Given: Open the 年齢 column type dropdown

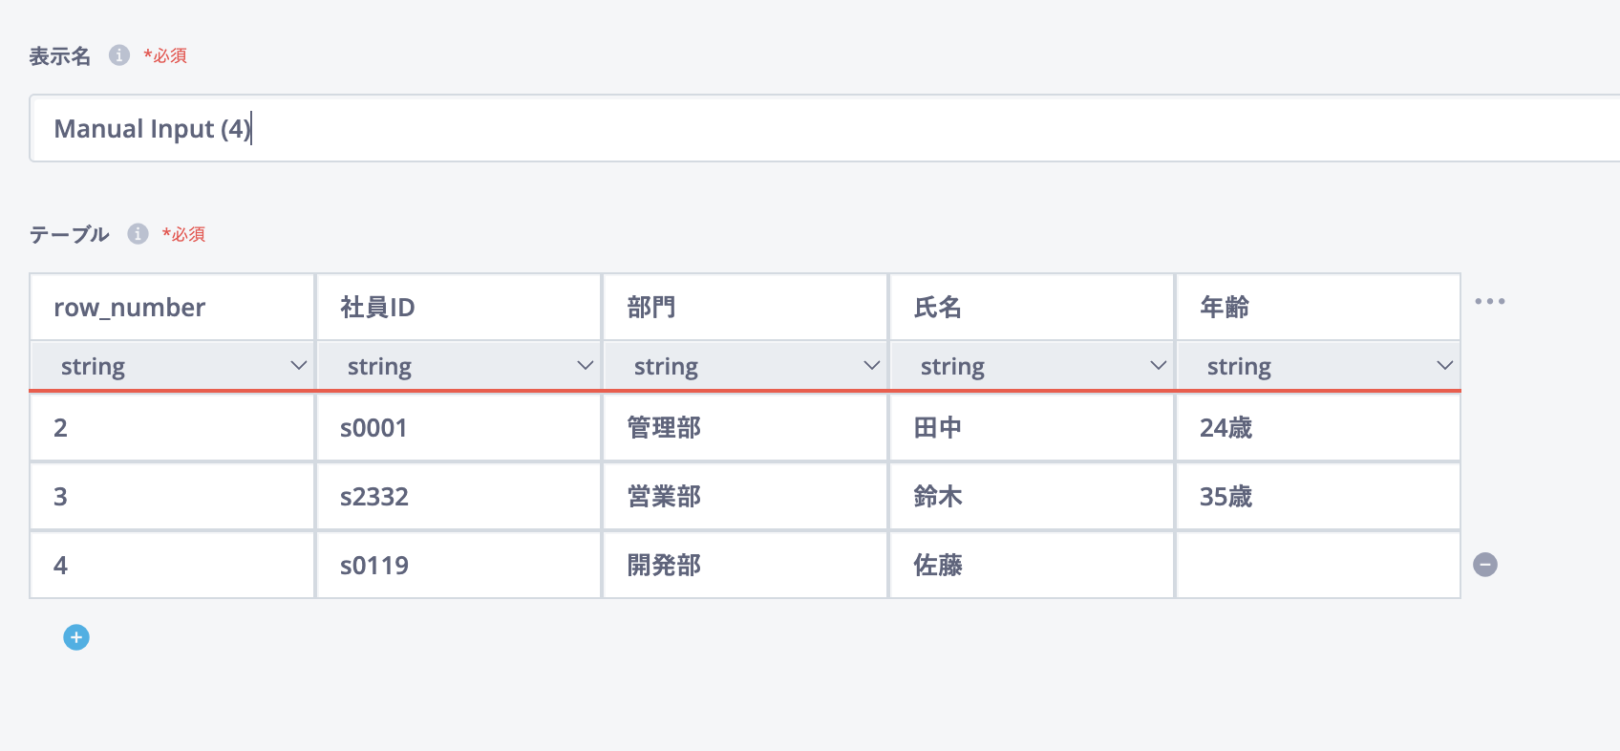Looking at the screenshot, I should click(x=1319, y=366).
